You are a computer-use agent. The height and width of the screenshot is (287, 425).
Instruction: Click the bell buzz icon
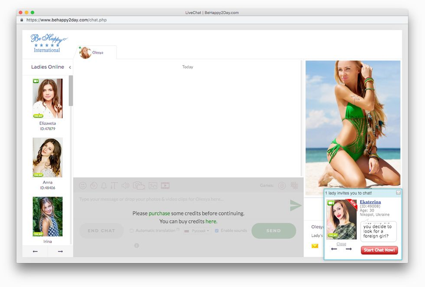104,186
